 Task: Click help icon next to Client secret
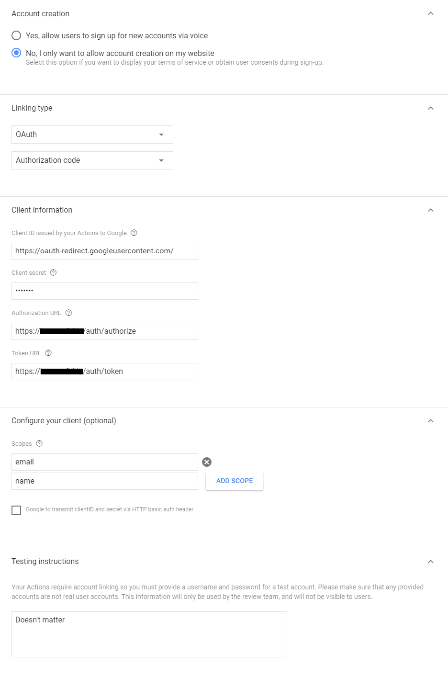coord(54,272)
